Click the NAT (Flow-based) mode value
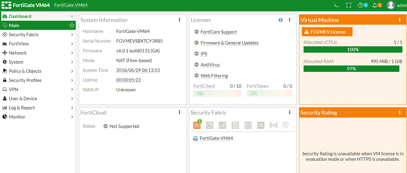Image resolution: width=407 pixels, height=173 pixels. coord(134,61)
